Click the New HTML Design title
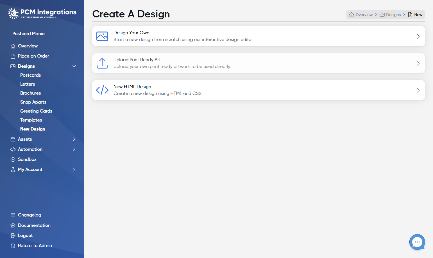The height and width of the screenshot is (258, 433). [x=132, y=86]
